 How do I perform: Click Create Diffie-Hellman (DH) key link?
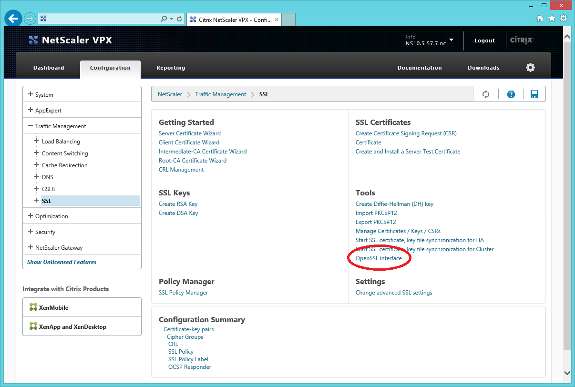[x=394, y=204]
